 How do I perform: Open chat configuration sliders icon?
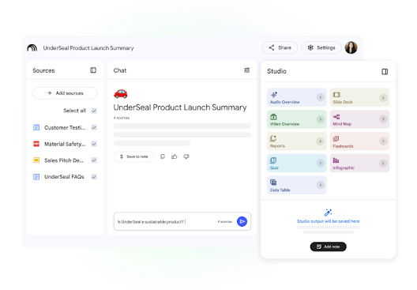coord(246,70)
